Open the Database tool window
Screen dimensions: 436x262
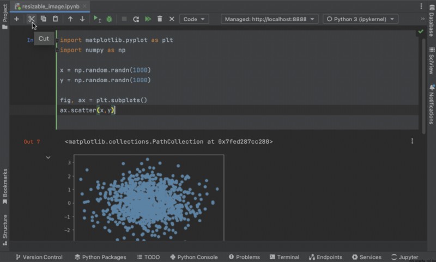point(431,21)
